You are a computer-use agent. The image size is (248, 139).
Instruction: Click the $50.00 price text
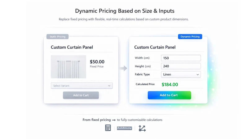tap(97, 61)
